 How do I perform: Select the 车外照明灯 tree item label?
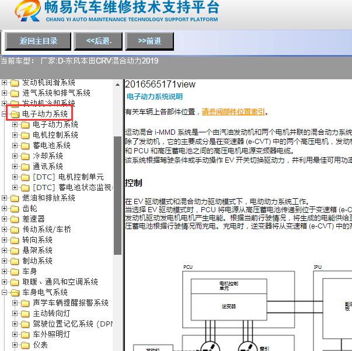(x=51, y=334)
